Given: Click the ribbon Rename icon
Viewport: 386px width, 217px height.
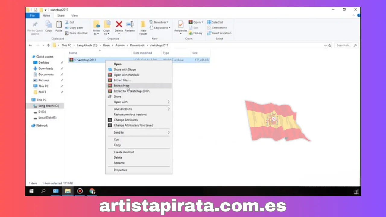Looking at the screenshot, I should point(130,24).
